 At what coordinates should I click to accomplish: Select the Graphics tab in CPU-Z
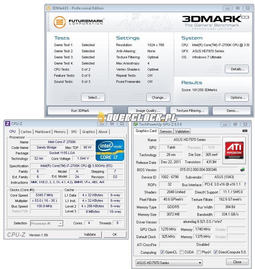tap(89, 132)
